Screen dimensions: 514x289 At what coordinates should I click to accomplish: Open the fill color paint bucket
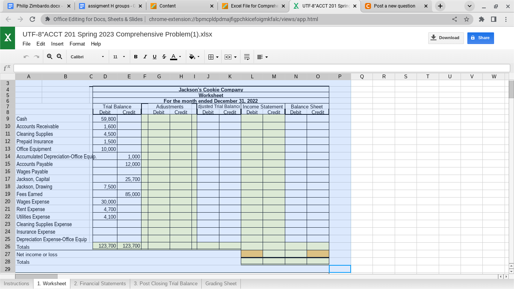[193, 57]
